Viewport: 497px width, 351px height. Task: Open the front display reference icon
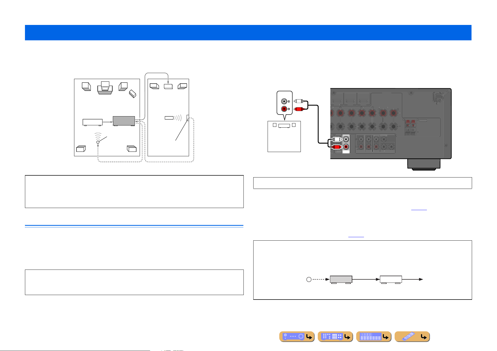point(374,337)
